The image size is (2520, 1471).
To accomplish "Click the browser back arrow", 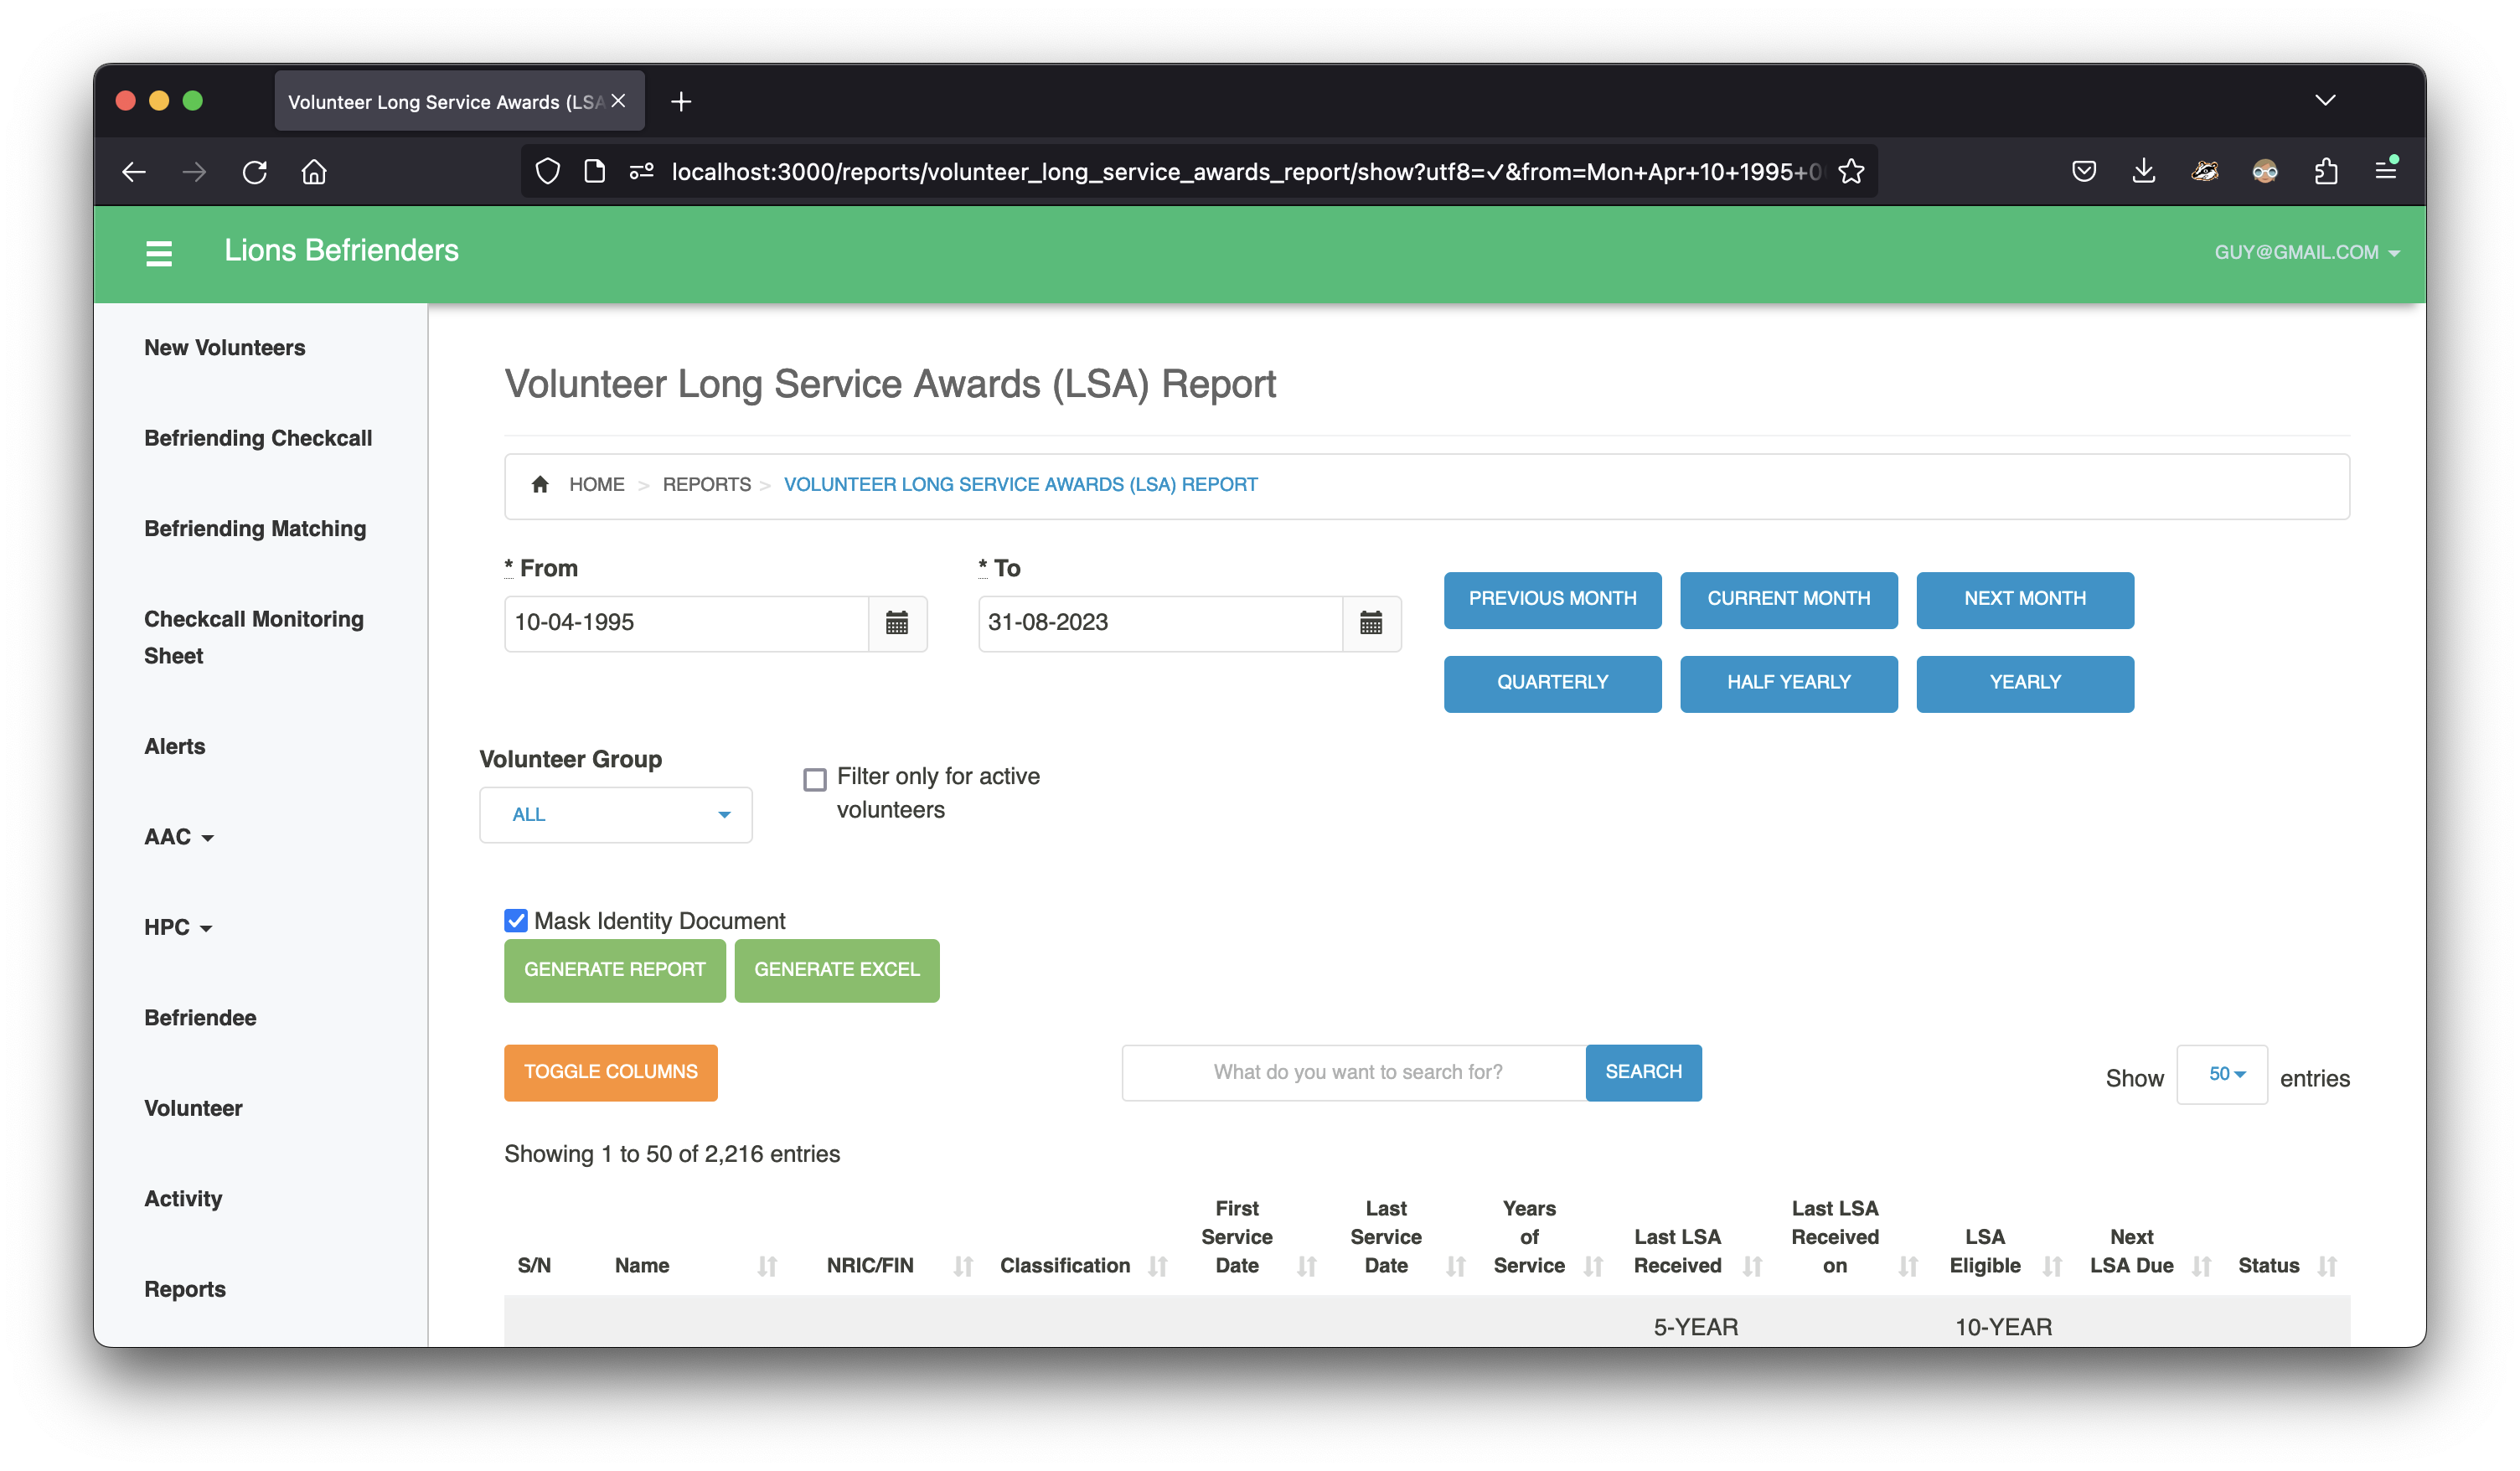I will [134, 172].
